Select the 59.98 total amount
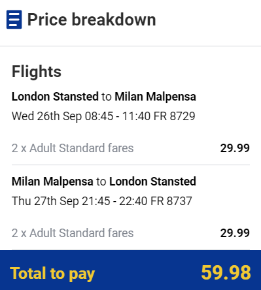 click(x=226, y=272)
